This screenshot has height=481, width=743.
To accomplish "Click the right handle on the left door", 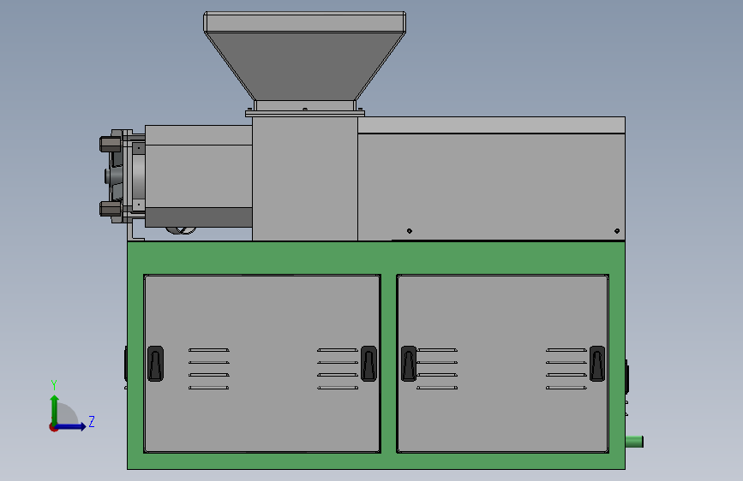I will point(369,364).
